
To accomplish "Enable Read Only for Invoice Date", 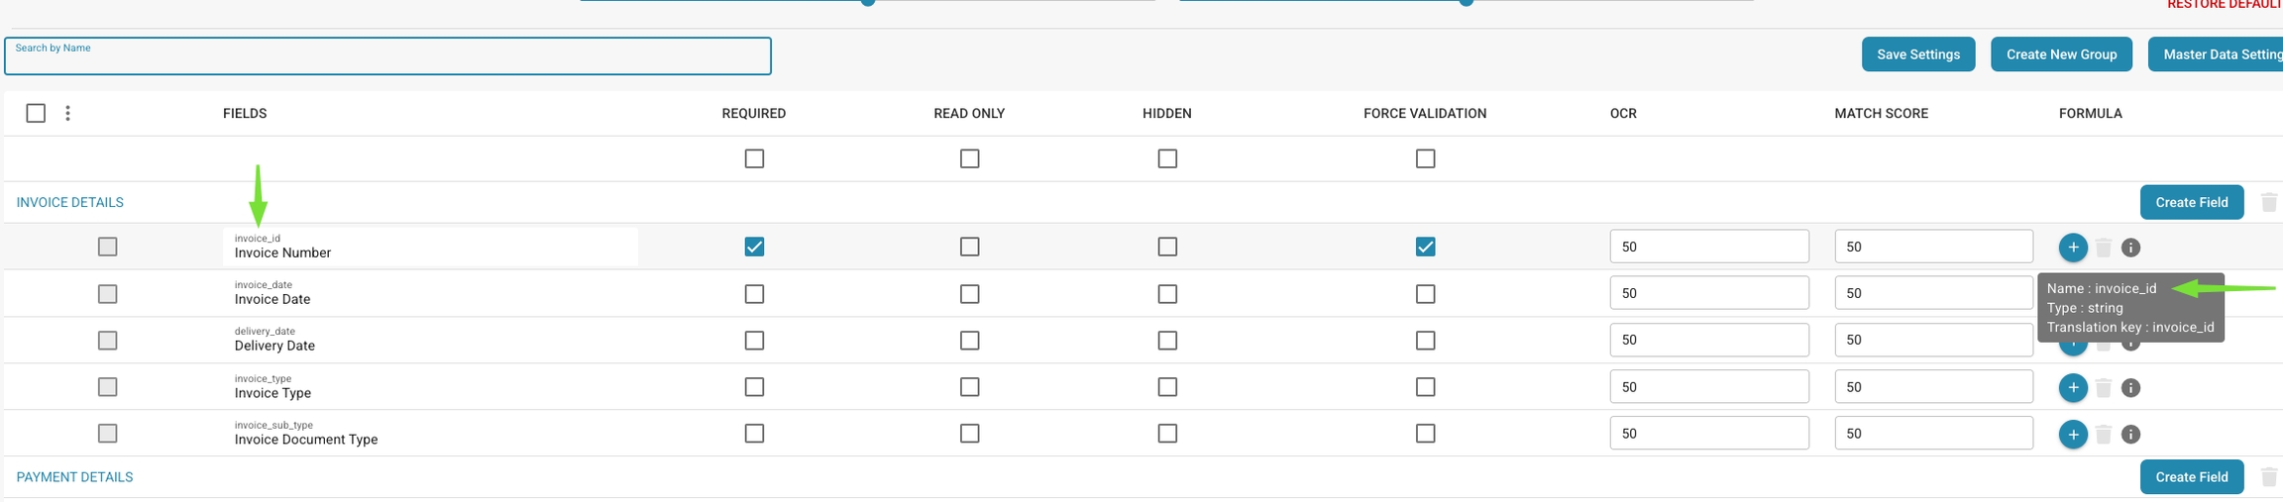I will pyautogui.click(x=969, y=294).
